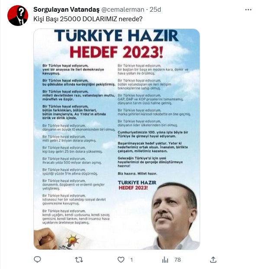The height and width of the screenshot is (269, 259).
Task: Open the tweet via the 25d timestamp
Action: pyautogui.click(x=155, y=10)
